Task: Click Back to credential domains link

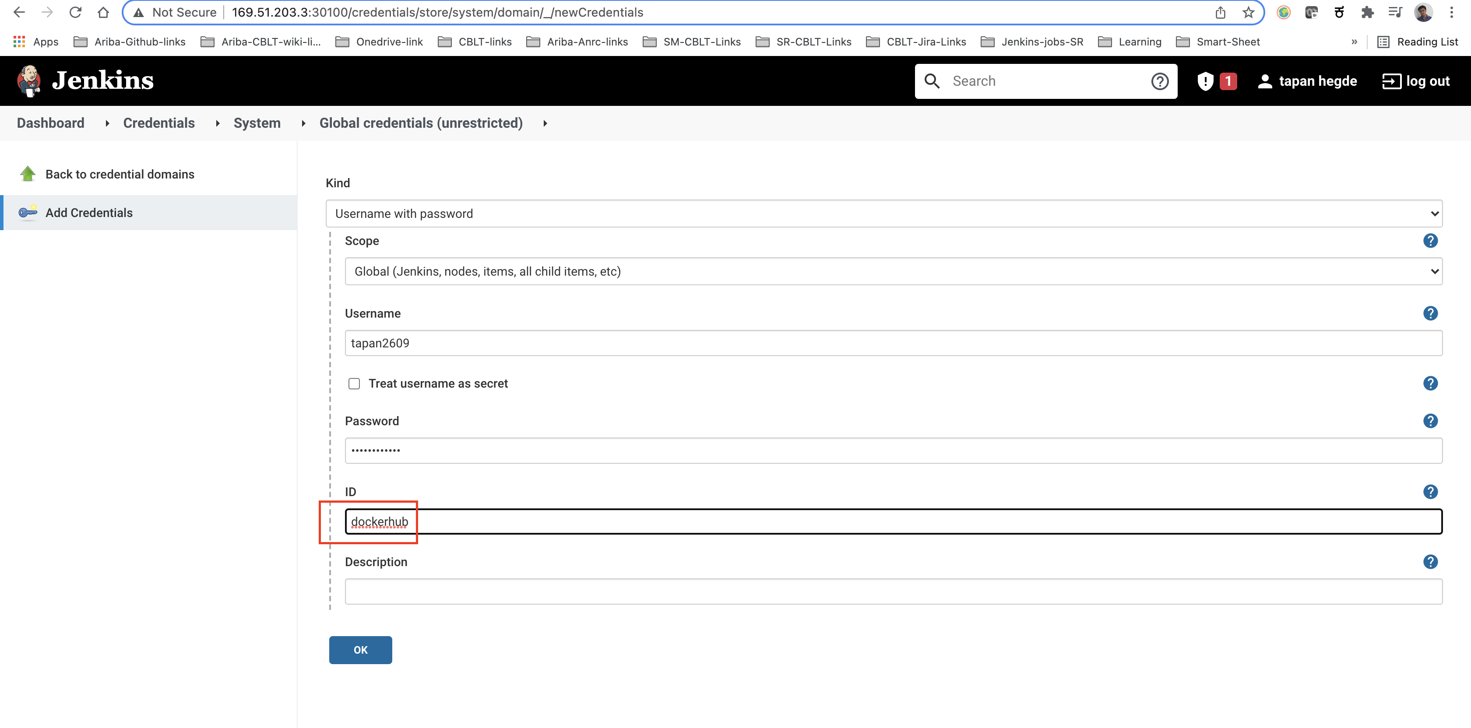Action: click(x=120, y=174)
